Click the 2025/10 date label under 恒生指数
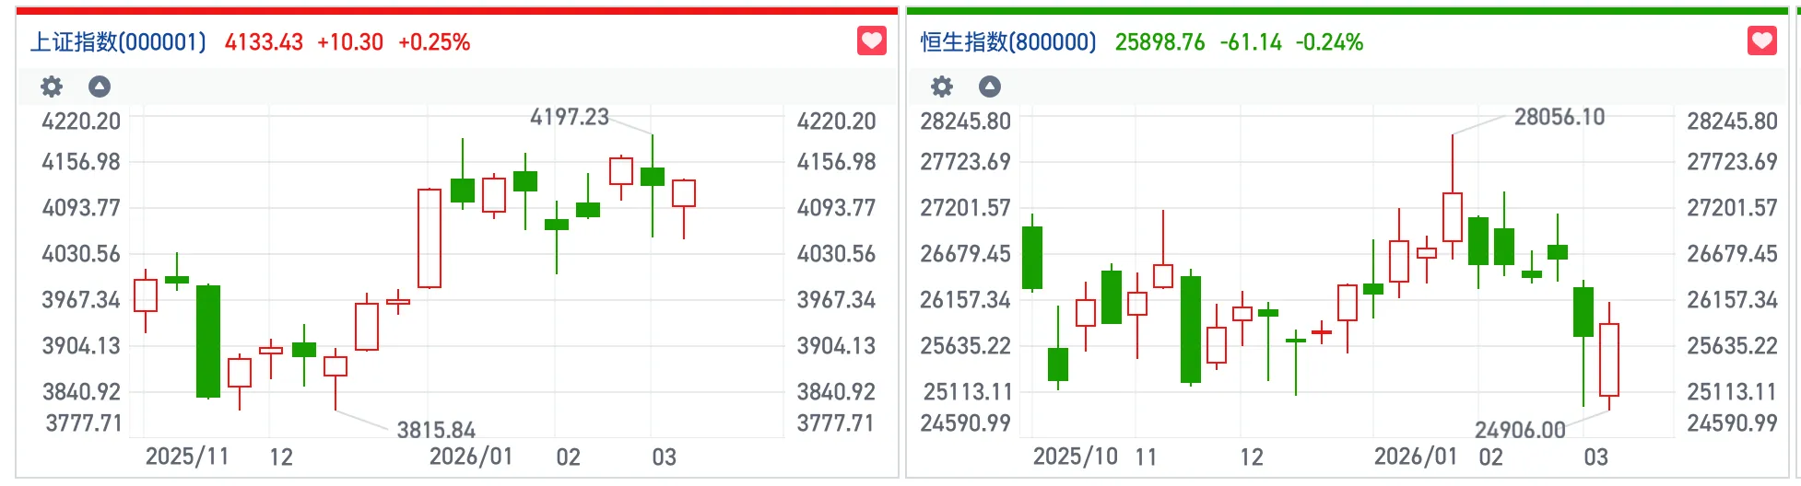 pos(1075,457)
